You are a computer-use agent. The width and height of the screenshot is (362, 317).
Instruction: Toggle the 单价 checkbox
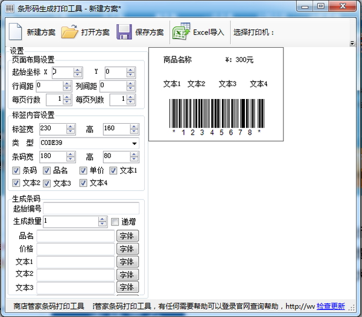(x=83, y=170)
